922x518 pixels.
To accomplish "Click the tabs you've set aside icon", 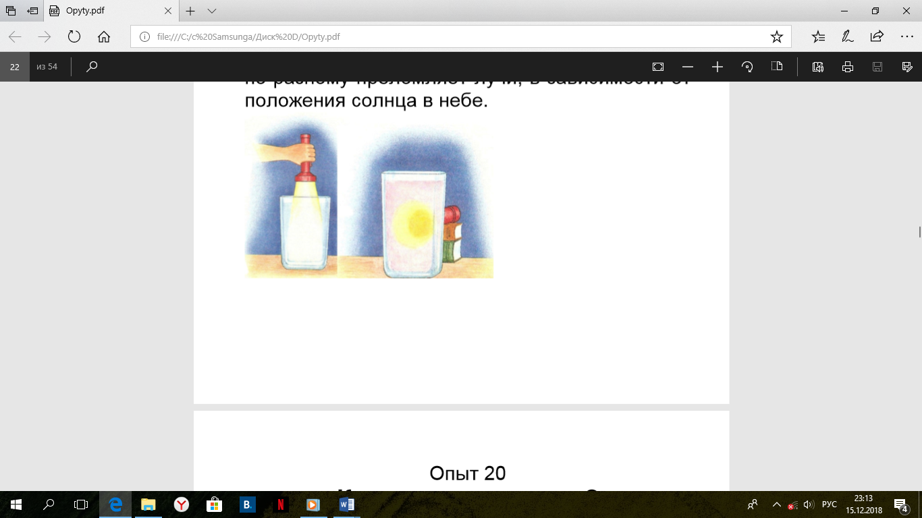I will [11, 11].
